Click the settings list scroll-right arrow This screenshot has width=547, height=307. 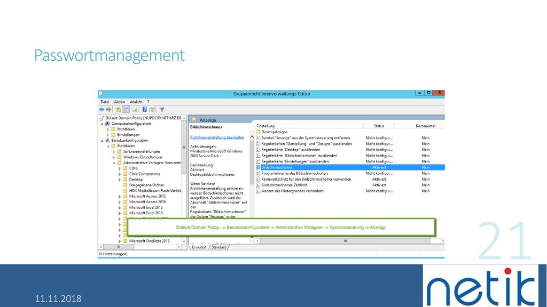(442, 241)
